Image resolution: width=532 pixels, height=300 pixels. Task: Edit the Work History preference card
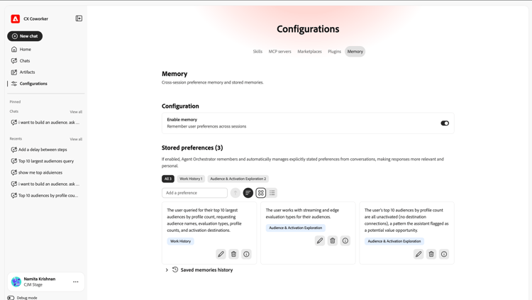click(221, 254)
